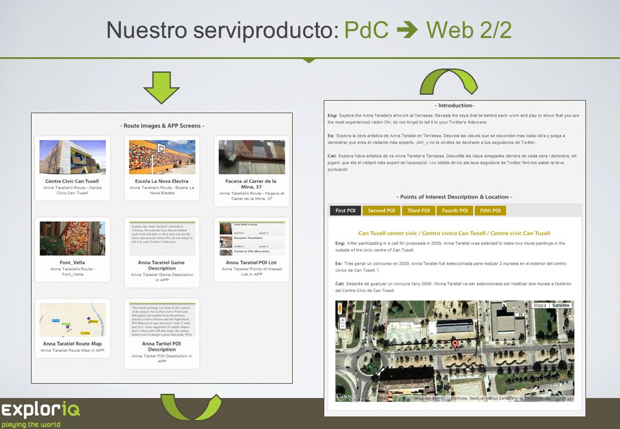Image resolution: width=620 pixels, height=429 pixels.
Task: Click the exploriq logo
Action: (x=40, y=410)
